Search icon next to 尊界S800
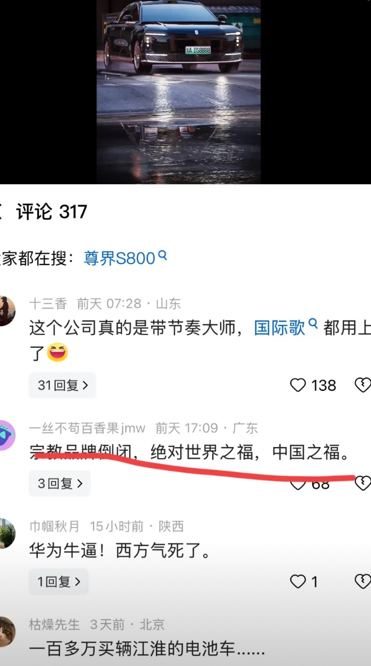Image resolution: width=371 pixels, height=666 pixels. pos(163,255)
